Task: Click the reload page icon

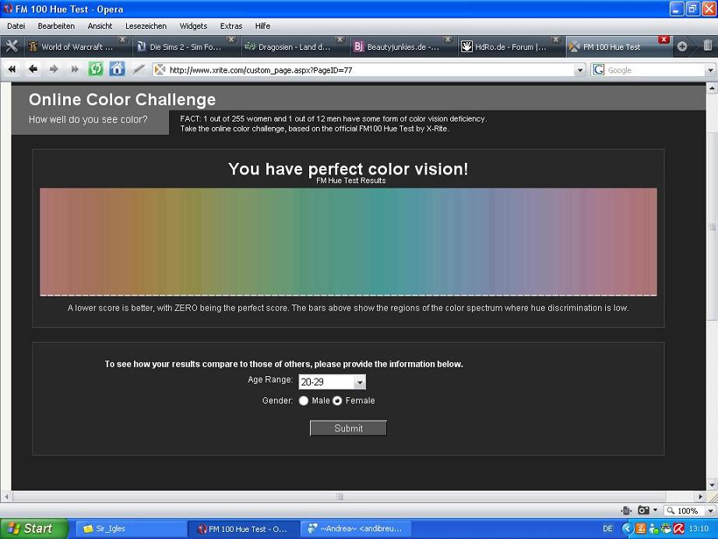Action: pos(96,69)
